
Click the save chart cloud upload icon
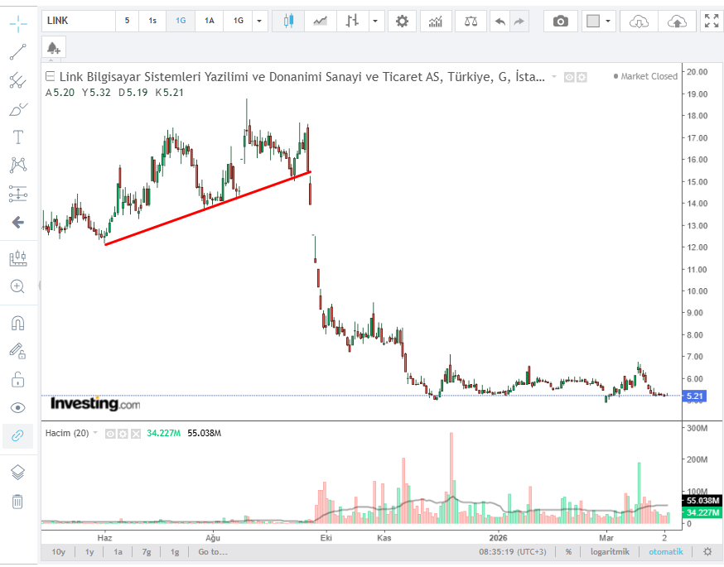pos(677,21)
